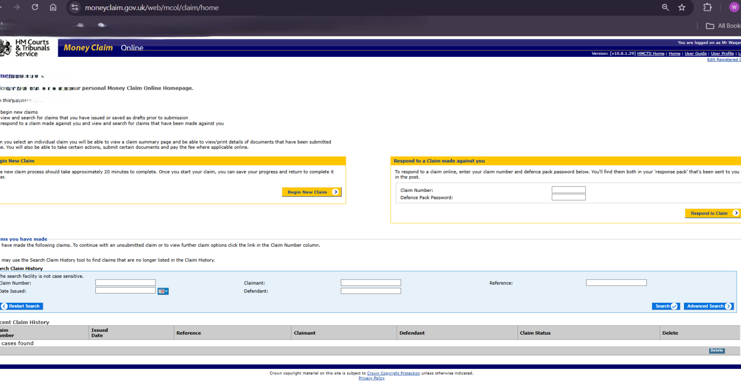Reload the page with the refresh icon
The height and width of the screenshot is (385, 741).
click(x=35, y=7)
